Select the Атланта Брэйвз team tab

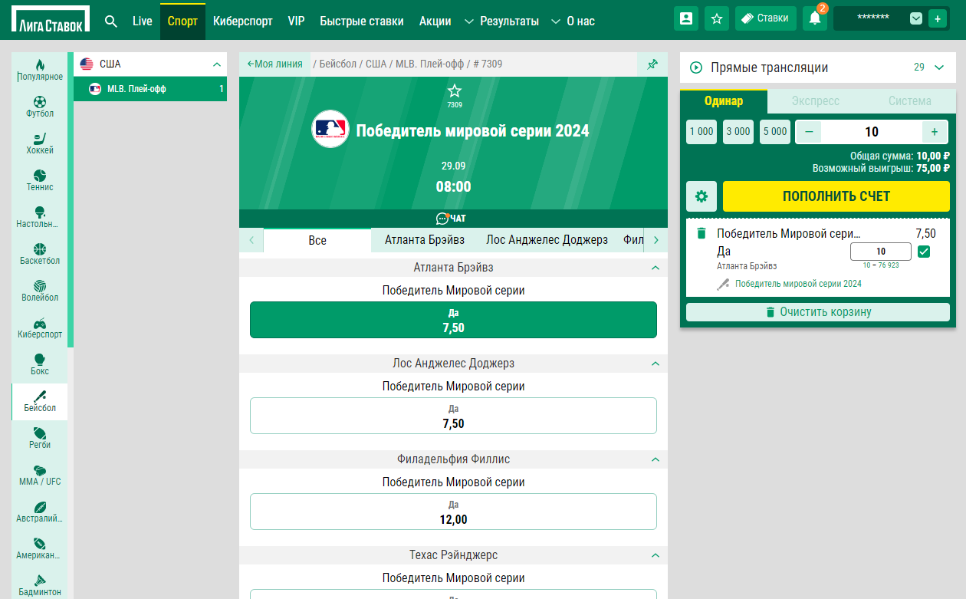[x=425, y=240]
